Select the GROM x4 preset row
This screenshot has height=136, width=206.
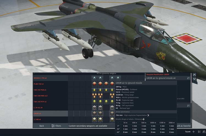[x=50, y=113]
